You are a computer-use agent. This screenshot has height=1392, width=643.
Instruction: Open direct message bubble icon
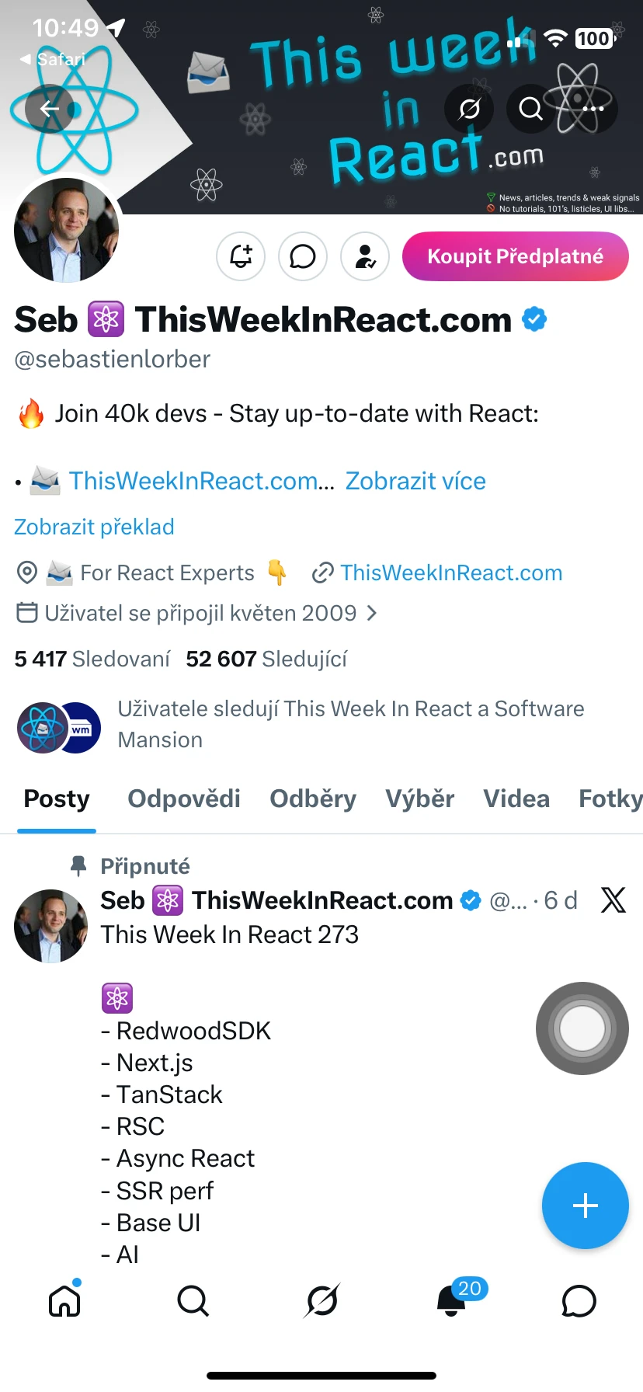click(x=303, y=256)
